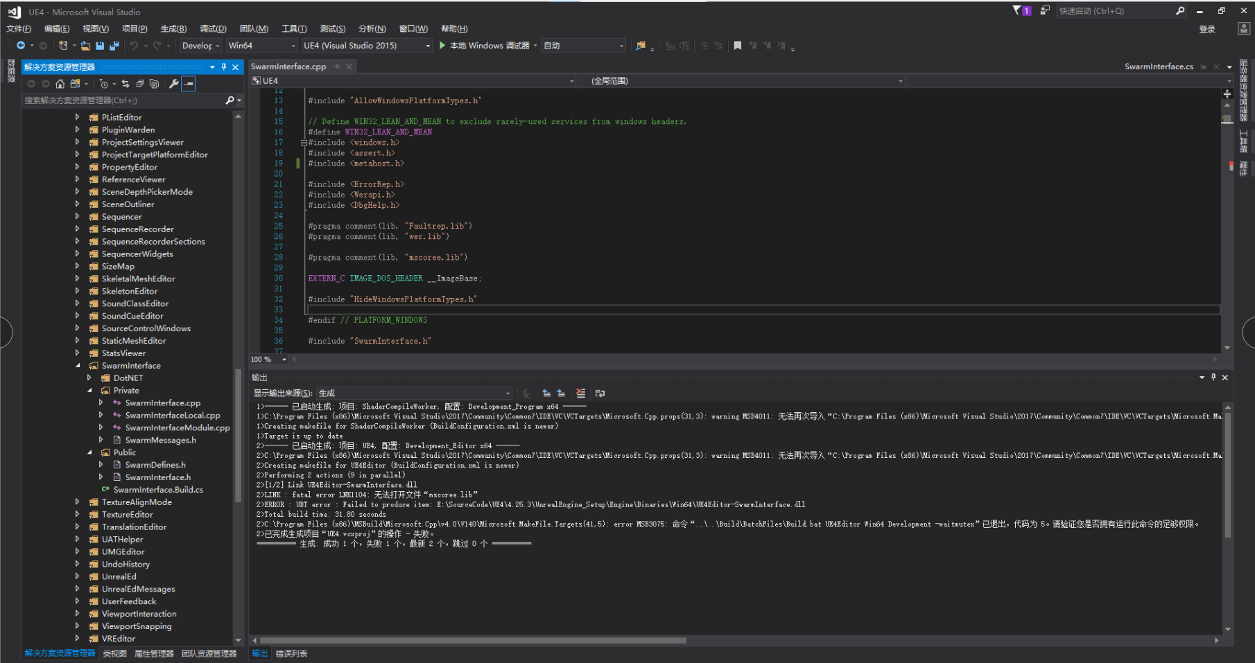This screenshot has height=663, width=1255.
Task: Open the 生成 output source dropdown
Action: [x=414, y=393]
